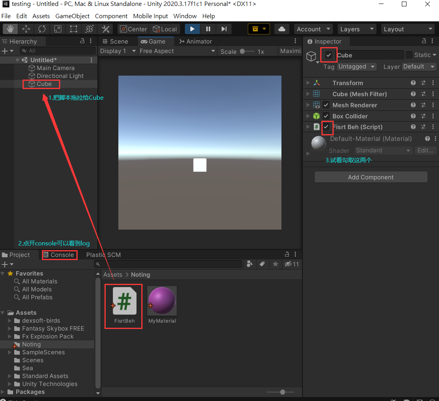Lock the Hierarchy panel

click(x=82, y=41)
